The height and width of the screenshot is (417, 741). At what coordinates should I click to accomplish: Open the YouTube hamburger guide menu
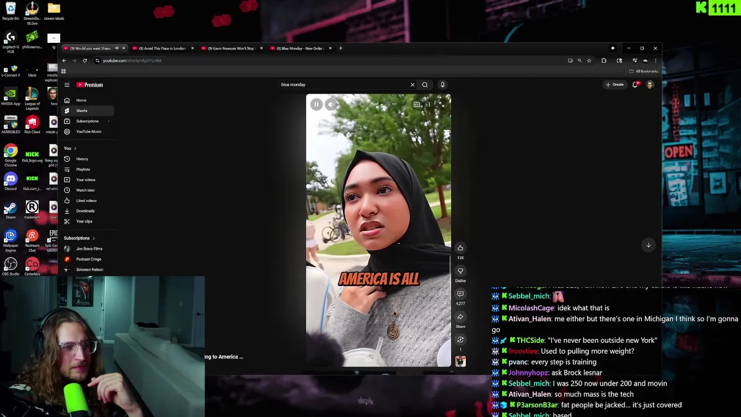67,85
